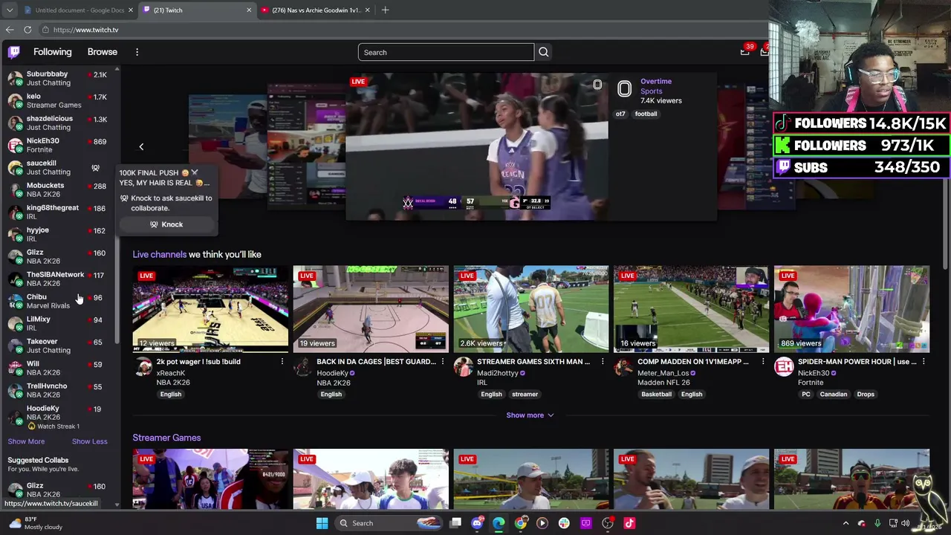Screen dimensions: 951x535
Task: Open king68thegreat channel in the sidebar
Action: [58, 212]
